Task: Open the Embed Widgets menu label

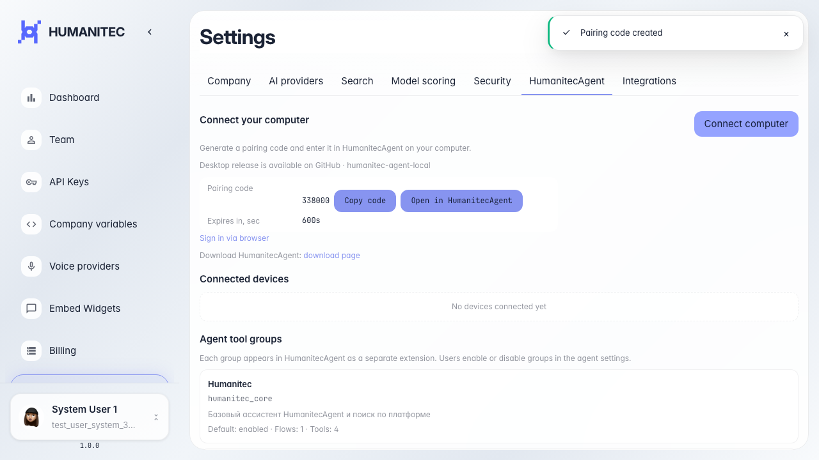Action: 84,309
